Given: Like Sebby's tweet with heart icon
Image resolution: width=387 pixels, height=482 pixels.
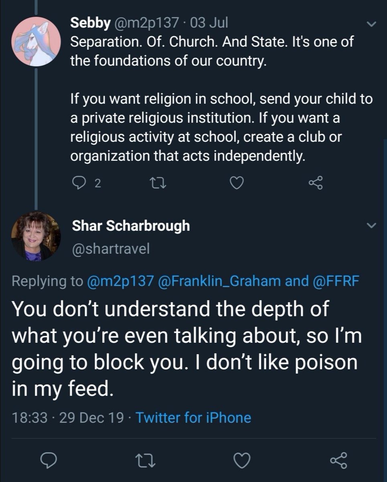Looking at the screenshot, I should pyautogui.click(x=237, y=184).
